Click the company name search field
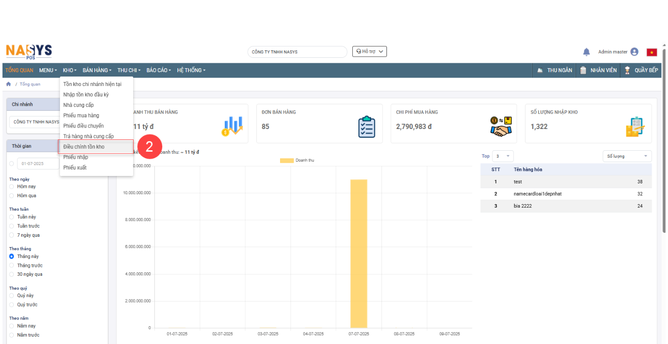This screenshot has height=344, width=668. (x=297, y=52)
